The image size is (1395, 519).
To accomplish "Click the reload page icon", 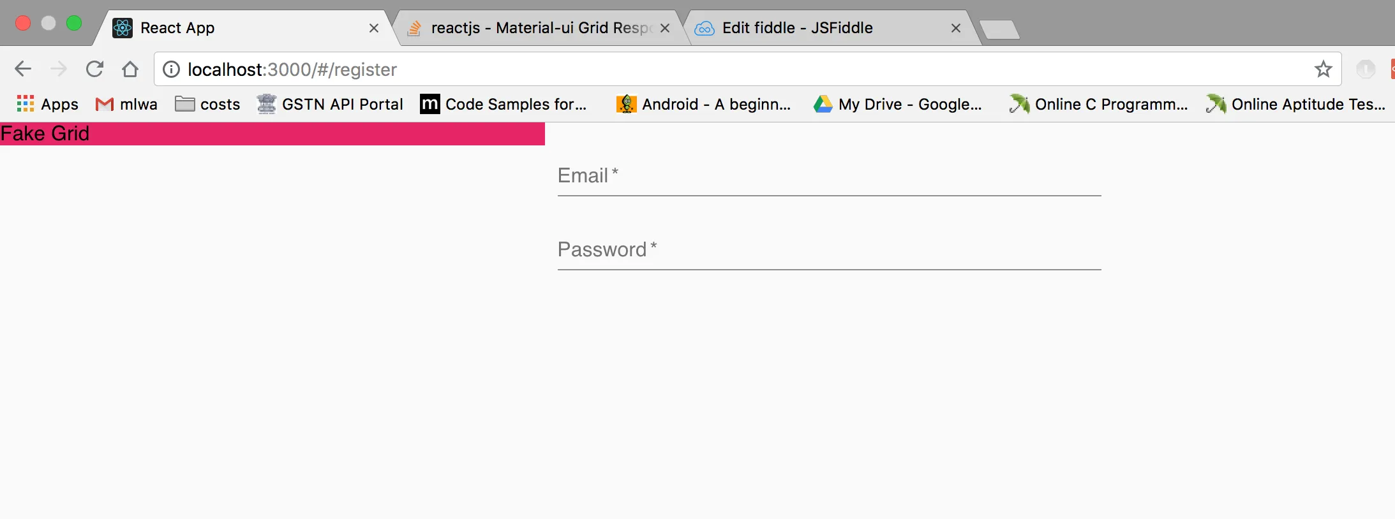I will 94,69.
